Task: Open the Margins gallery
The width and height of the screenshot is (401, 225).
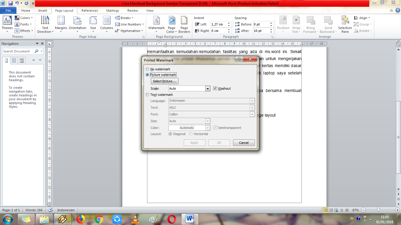Action: 61,24
